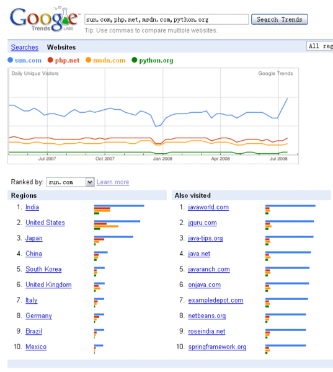The height and width of the screenshot is (372, 333).
Task: Click the Google Trends Labs logo
Action: click(44, 19)
